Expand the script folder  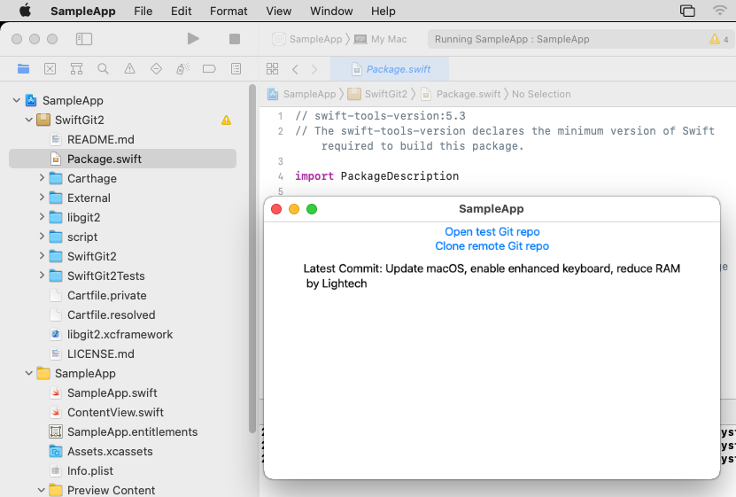pos(42,236)
